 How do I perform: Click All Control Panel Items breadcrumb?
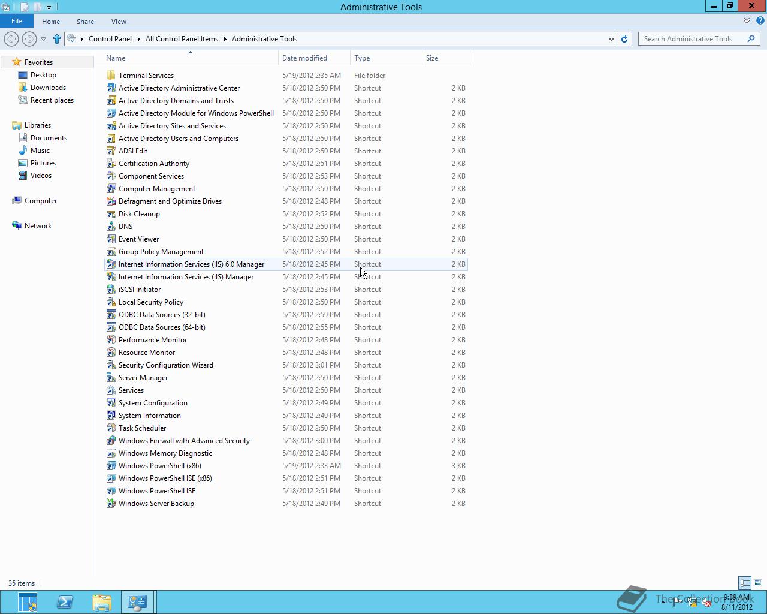pyautogui.click(x=182, y=39)
